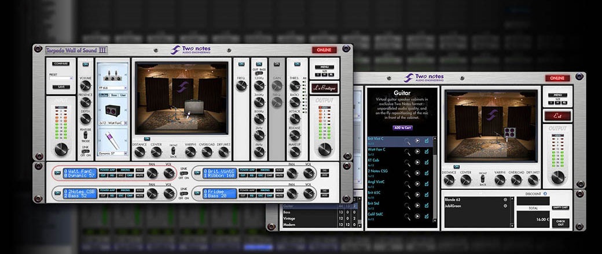The image size is (602, 254).
Task: Click the Exit boutique button in rear window
Action: click(557, 115)
